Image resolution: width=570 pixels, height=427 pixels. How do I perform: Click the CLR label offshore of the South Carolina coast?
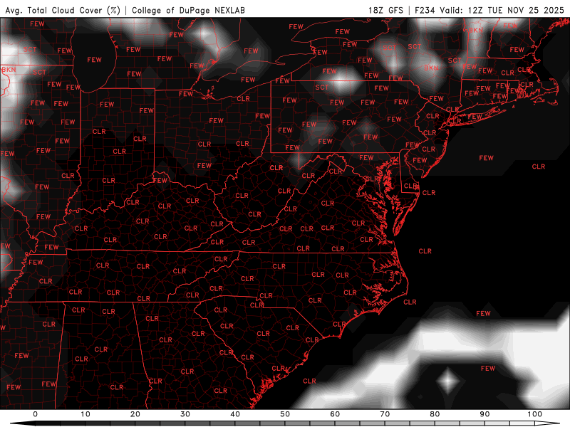pyautogui.click(x=309, y=381)
